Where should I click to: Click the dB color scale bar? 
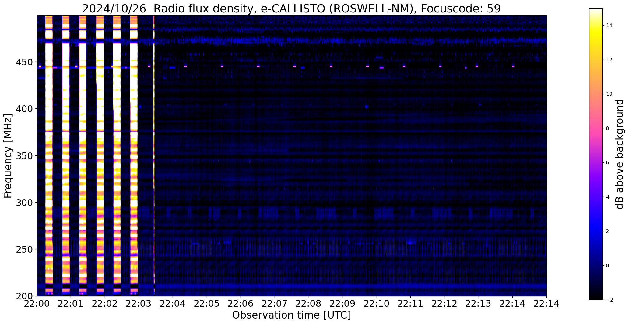click(596, 154)
